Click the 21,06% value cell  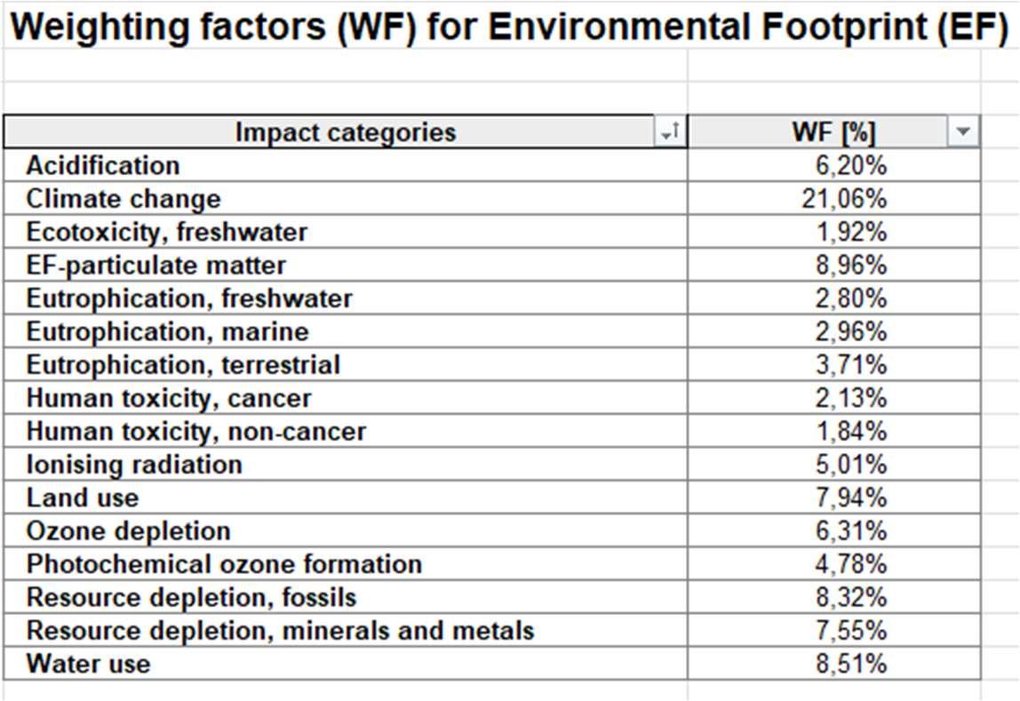tap(834, 198)
